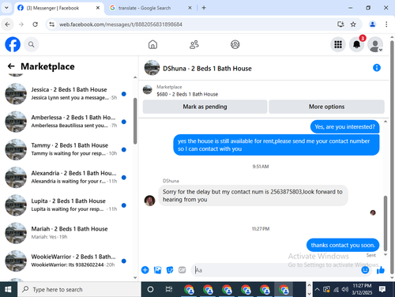Open the tab search dropdown arrow

[x=6, y=8]
